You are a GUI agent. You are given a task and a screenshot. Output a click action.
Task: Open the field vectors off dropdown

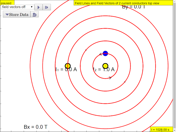point(18,7)
